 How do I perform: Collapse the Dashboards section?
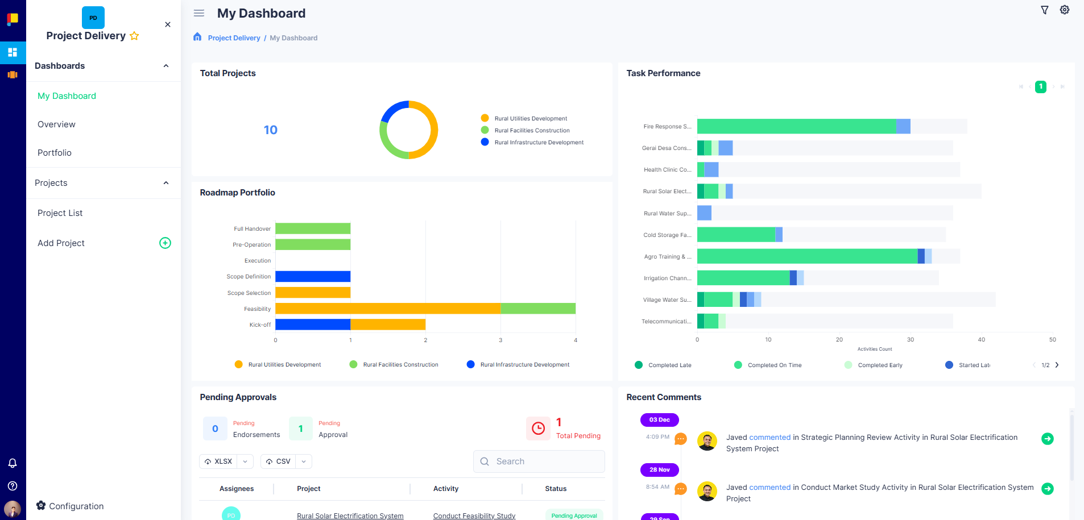(x=166, y=66)
